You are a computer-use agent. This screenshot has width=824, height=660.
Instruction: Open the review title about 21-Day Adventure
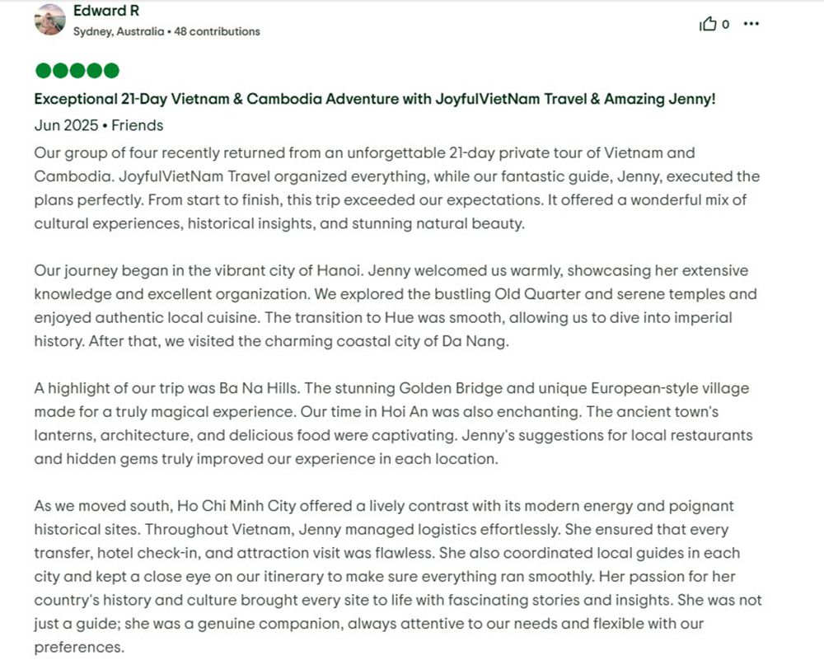coord(374,99)
